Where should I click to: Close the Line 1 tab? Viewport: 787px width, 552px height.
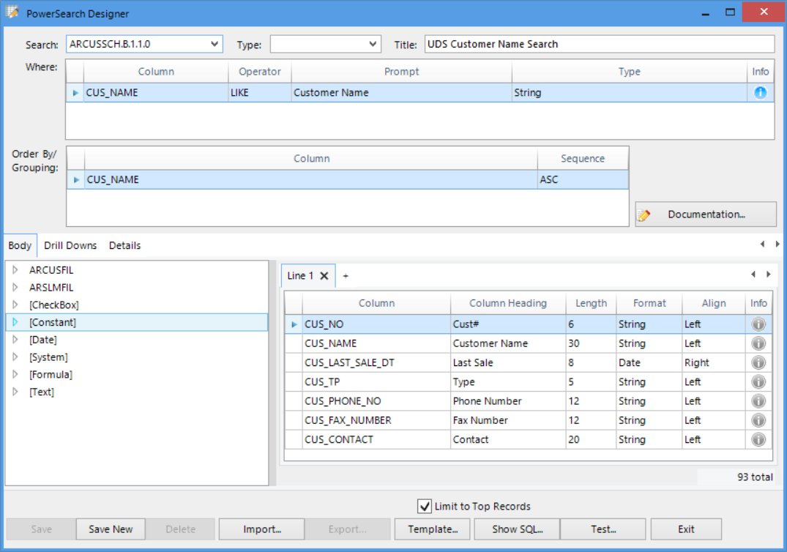(x=324, y=276)
